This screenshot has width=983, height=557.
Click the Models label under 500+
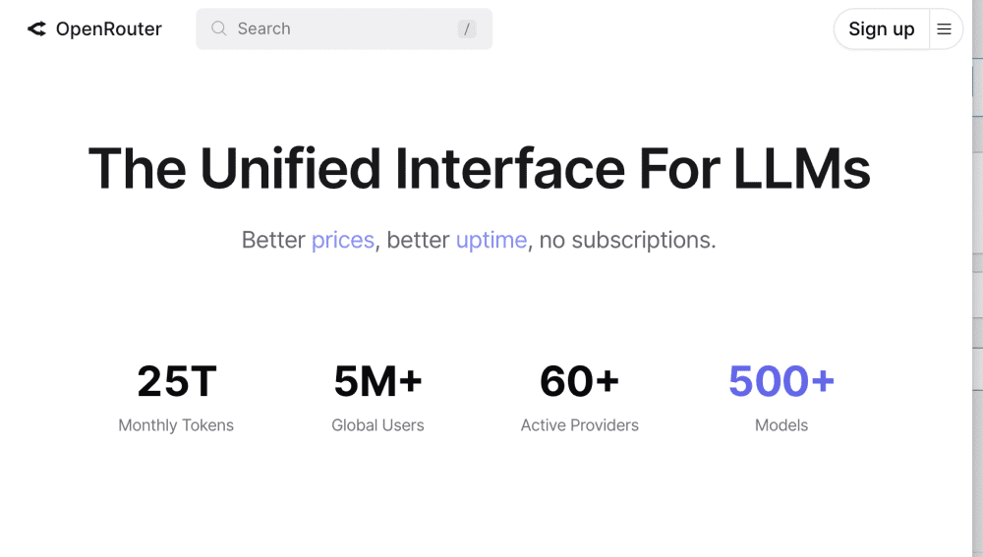pyautogui.click(x=781, y=425)
